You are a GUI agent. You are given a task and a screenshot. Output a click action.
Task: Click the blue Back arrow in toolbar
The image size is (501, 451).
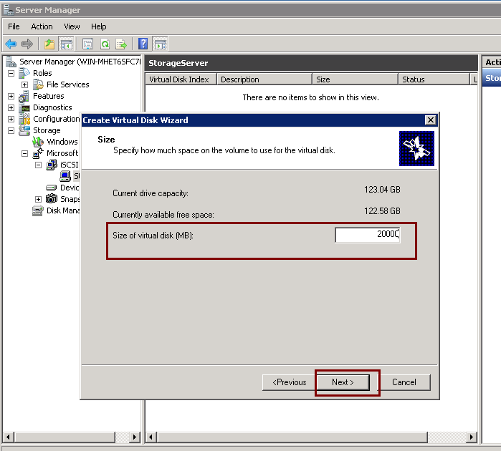tap(11, 44)
